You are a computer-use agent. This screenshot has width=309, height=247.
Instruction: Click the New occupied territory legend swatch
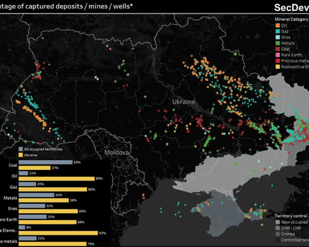277,222
